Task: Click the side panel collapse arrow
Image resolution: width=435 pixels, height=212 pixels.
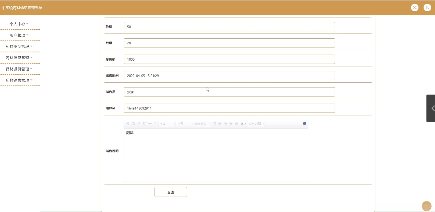Action: pyautogui.click(x=431, y=108)
